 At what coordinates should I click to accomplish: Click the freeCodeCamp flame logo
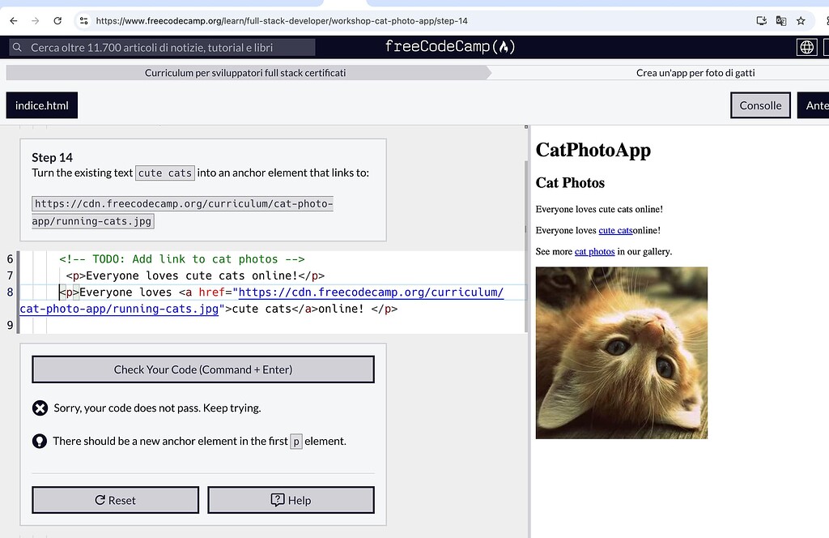point(504,46)
